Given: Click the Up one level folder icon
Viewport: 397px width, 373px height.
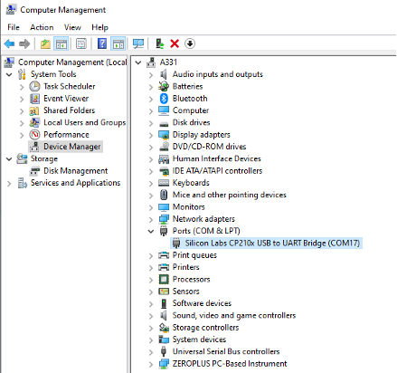Looking at the screenshot, I should (x=45, y=43).
